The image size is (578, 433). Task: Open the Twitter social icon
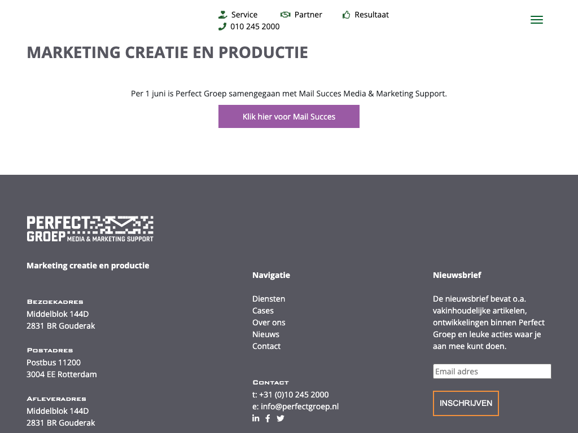(281, 418)
